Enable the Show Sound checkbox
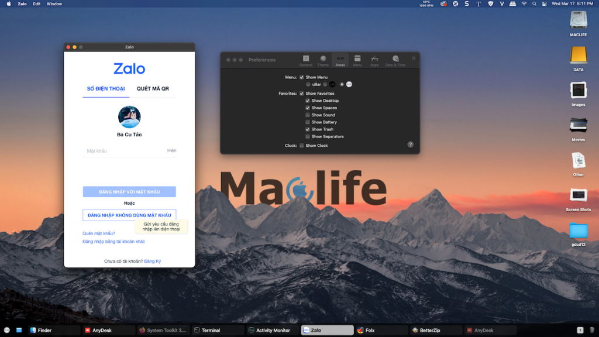The image size is (599, 337). click(308, 115)
